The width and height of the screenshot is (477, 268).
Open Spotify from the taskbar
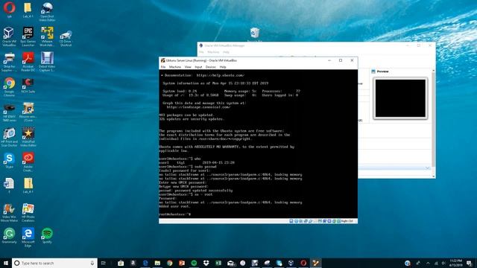pos(194,263)
